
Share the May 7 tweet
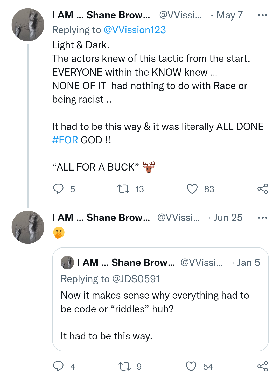point(262,189)
